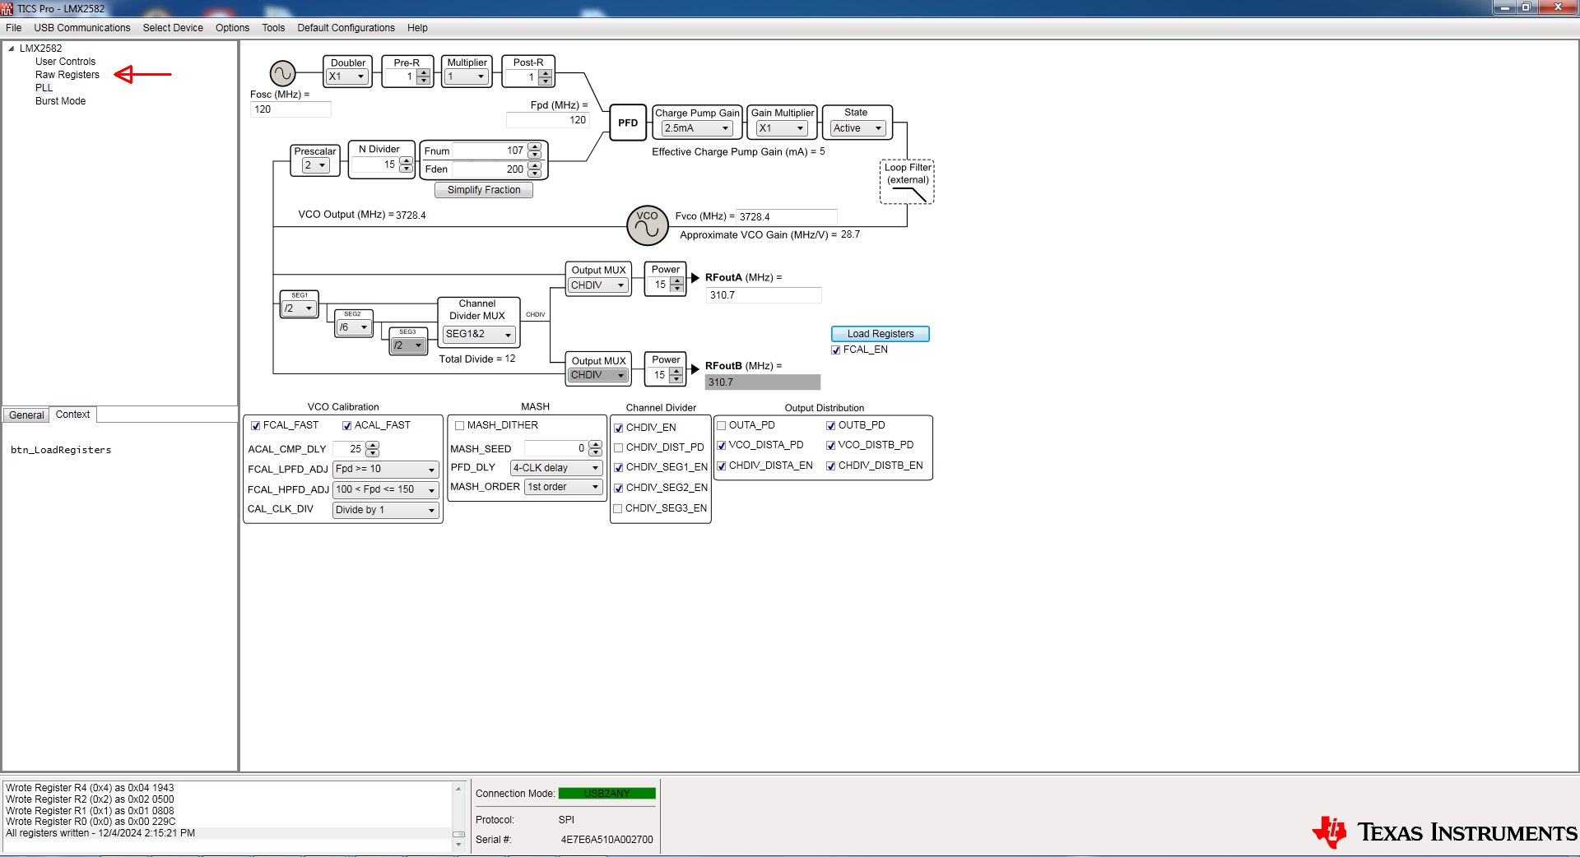
Task: Open the Doubler dropdown
Action: [347, 76]
